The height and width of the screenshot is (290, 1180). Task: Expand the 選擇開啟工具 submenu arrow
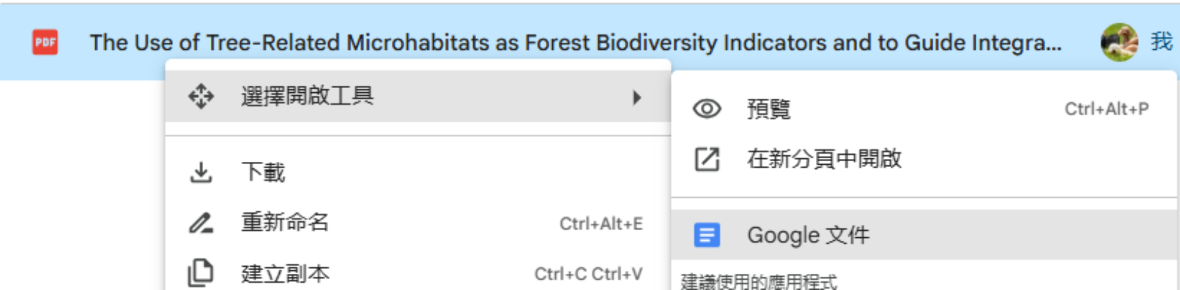[x=637, y=97]
